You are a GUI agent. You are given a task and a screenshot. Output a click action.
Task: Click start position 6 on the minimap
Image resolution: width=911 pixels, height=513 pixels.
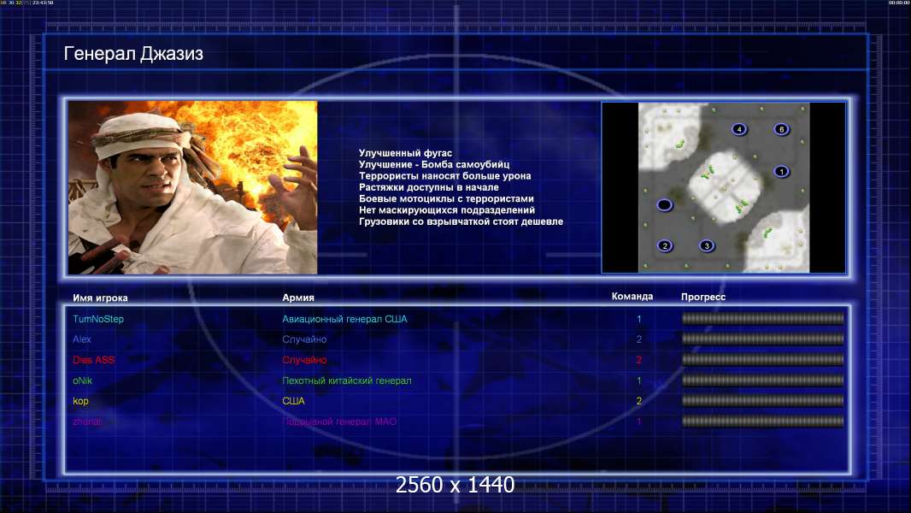[x=780, y=129]
